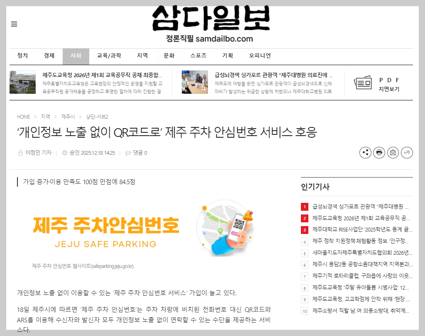Go to 지역 breadcrumb
This screenshot has height=336, width=425.
tap(46, 117)
